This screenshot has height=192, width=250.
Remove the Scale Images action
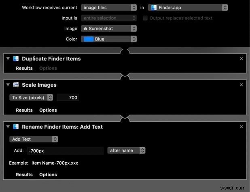click(x=241, y=85)
